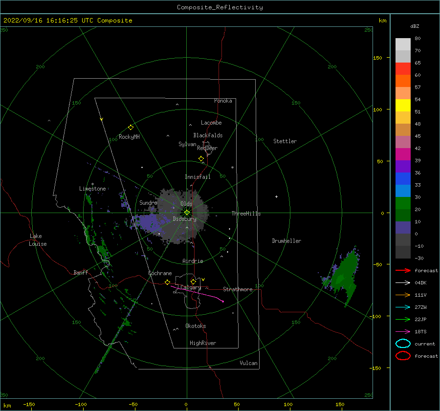Click the Lacombe label
The height and width of the screenshot is (411, 440).
tap(211, 123)
